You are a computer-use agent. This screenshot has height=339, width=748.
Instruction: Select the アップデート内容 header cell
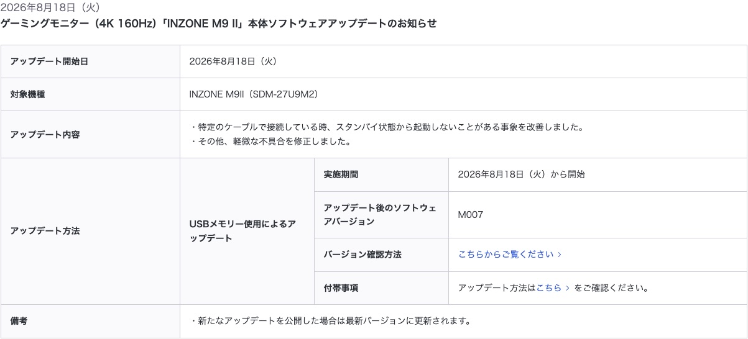tap(90, 134)
